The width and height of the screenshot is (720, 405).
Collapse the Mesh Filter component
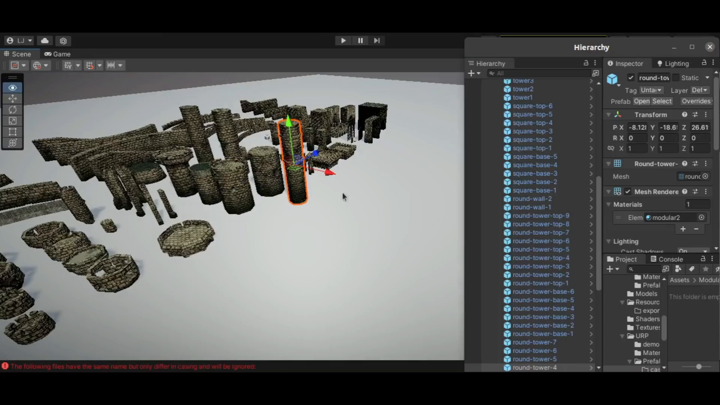[x=608, y=164]
